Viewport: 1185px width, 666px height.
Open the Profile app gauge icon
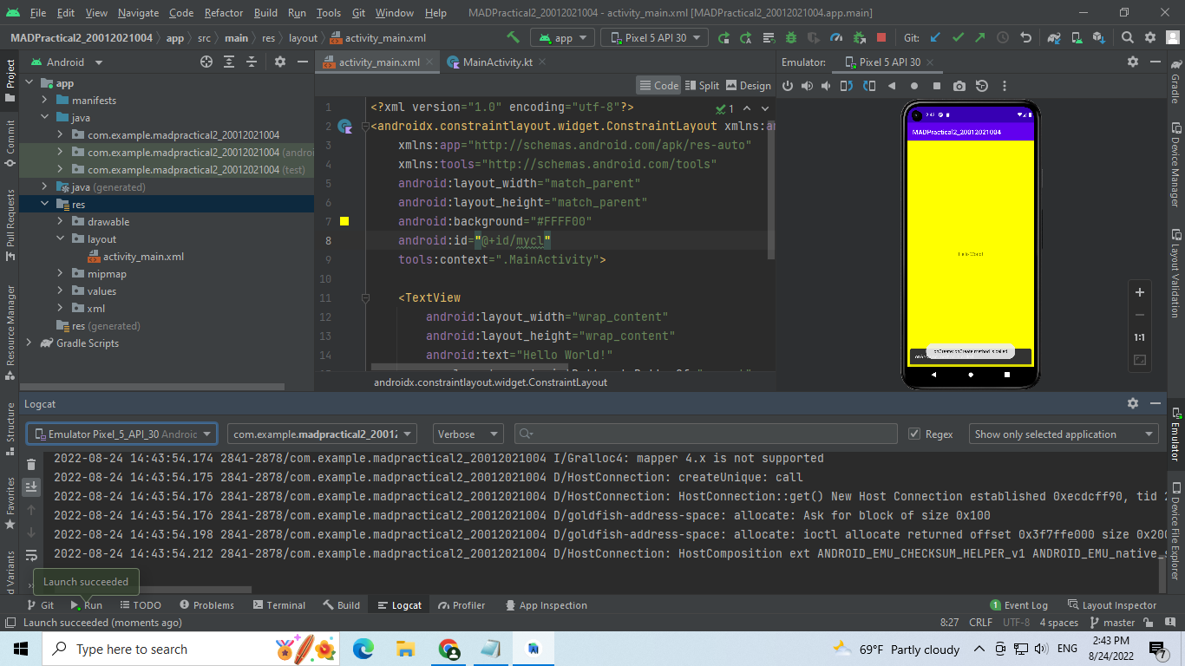pyautogui.click(x=836, y=38)
